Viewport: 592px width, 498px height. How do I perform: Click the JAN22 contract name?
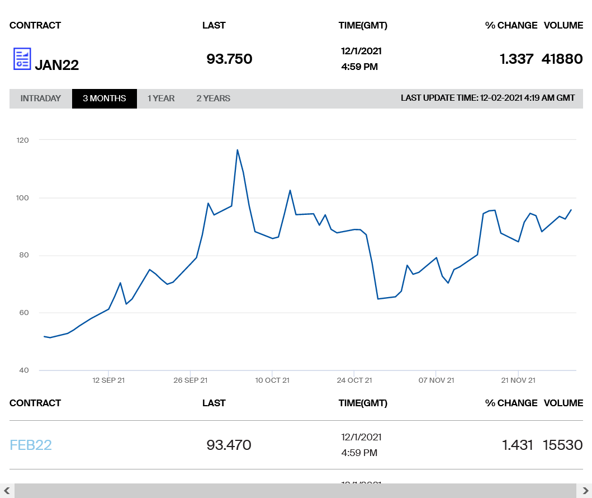coord(56,65)
